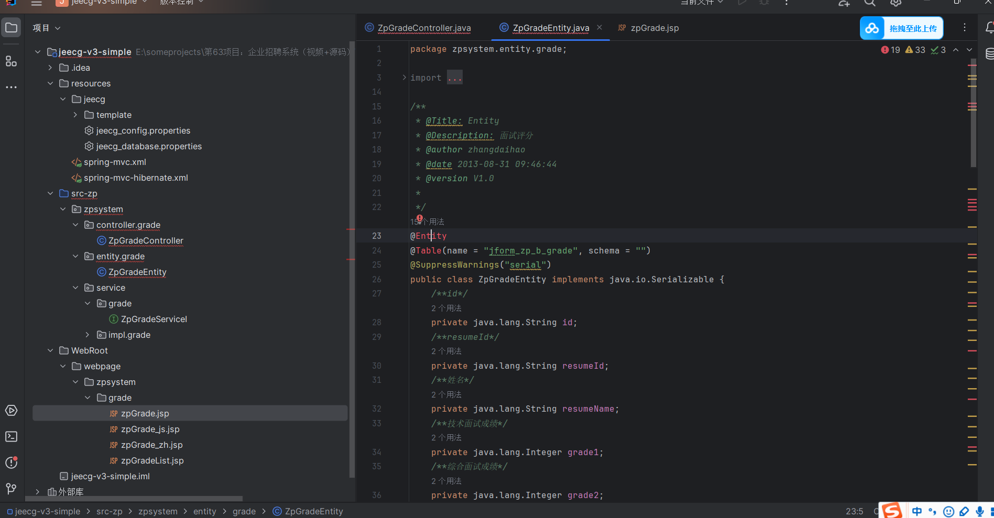Select spring-mvc-hibernate.xml file
Image resolution: width=994 pixels, height=518 pixels.
tap(130, 178)
